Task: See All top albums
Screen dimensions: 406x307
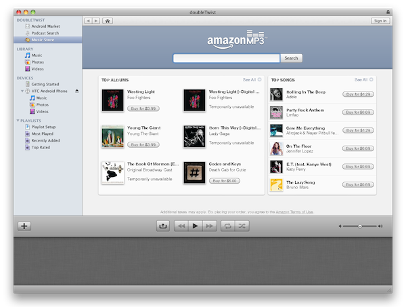Action: (252, 79)
